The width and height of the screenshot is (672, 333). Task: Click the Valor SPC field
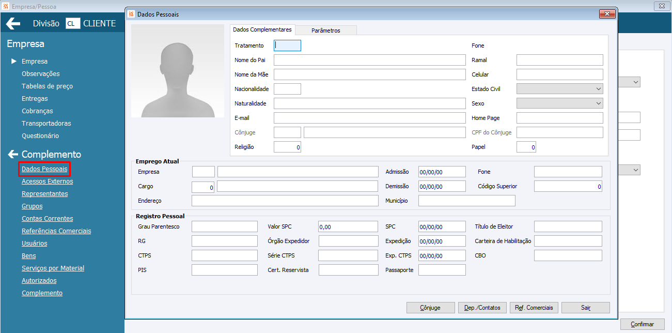(x=349, y=226)
